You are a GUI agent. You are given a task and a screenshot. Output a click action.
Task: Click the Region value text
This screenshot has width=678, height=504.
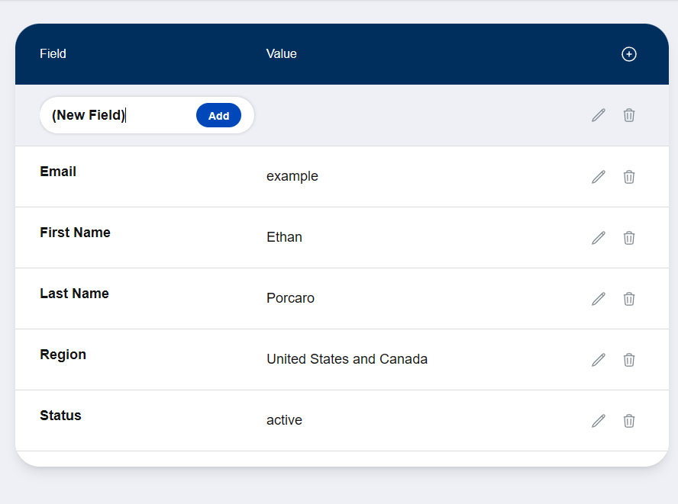pos(347,359)
